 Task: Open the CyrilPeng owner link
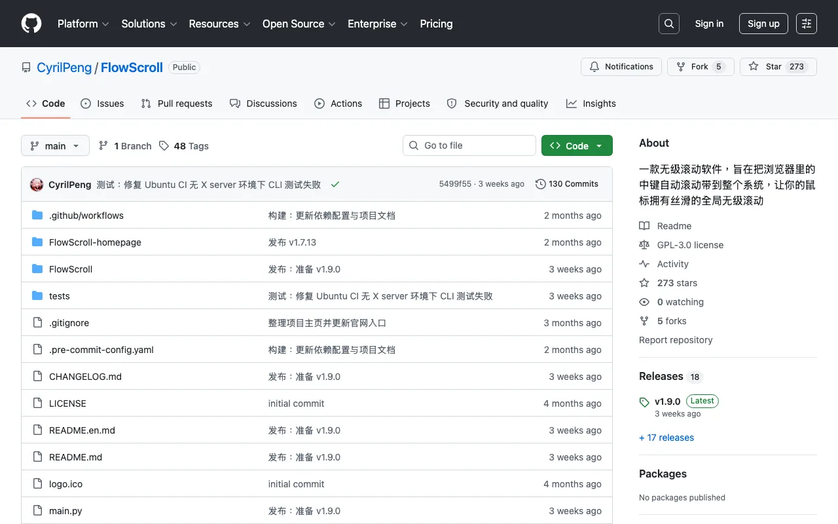click(64, 67)
